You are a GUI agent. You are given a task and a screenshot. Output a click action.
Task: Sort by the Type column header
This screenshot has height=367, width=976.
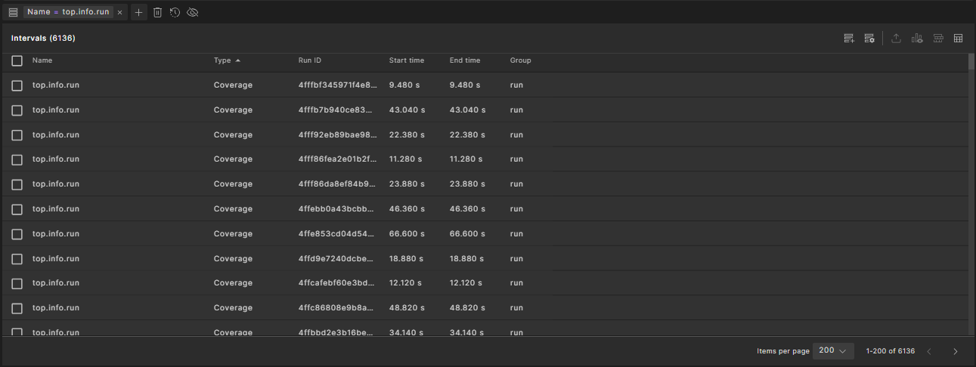222,60
